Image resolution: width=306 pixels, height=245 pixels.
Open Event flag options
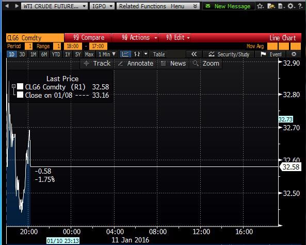click(x=271, y=54)
